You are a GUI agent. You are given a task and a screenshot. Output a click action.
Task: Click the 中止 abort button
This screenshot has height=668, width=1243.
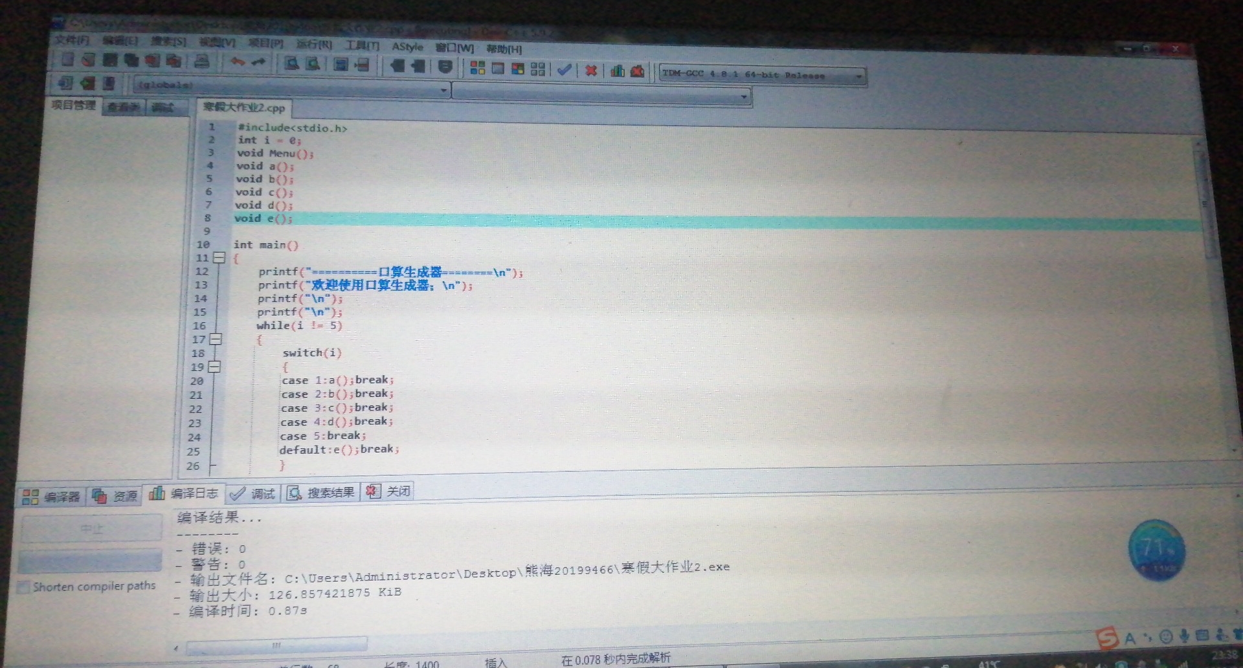coord(91,529)
